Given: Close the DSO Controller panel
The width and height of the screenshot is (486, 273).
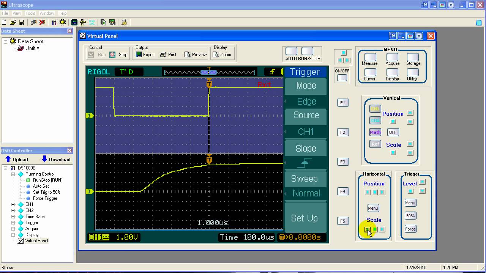Looking at the screenshot, I should (x=69, y=151).
